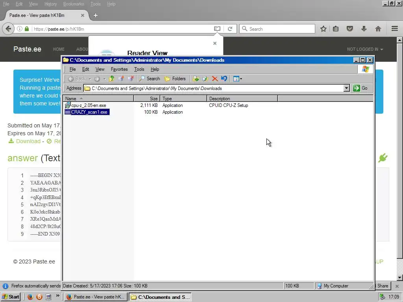Click the Copy To folder icon

(x=205, y=79)
